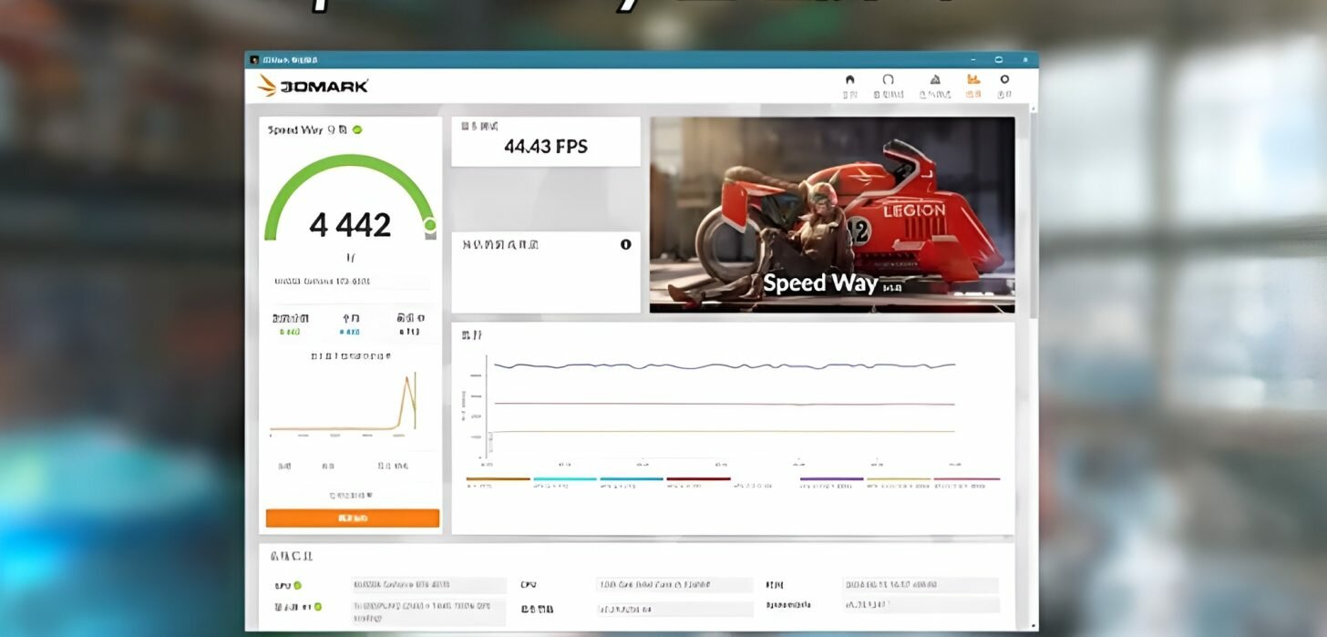Open the Speed Way preview image
Viewport: 1327px width, 637px height.
pyautogui.click(x=832, y=215)
